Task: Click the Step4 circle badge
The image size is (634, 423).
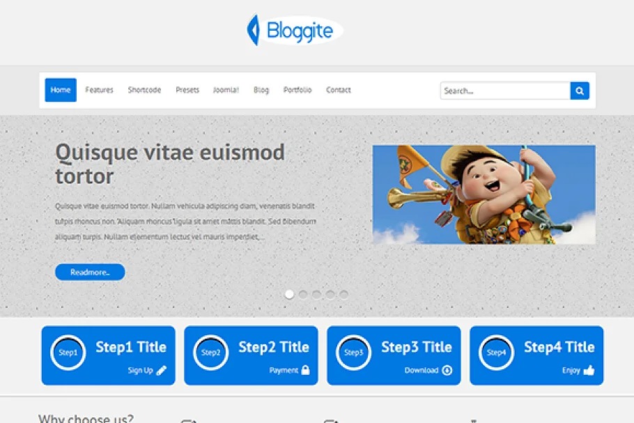Action: point(496,352)
